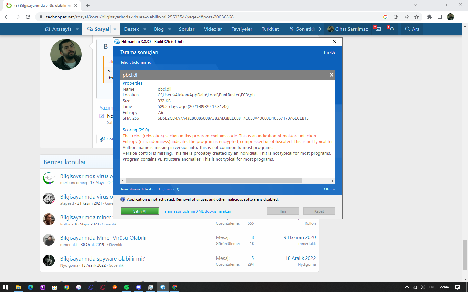
Task: Open Cihat Sarsılmaz account menu
Action: pos(348,29)
